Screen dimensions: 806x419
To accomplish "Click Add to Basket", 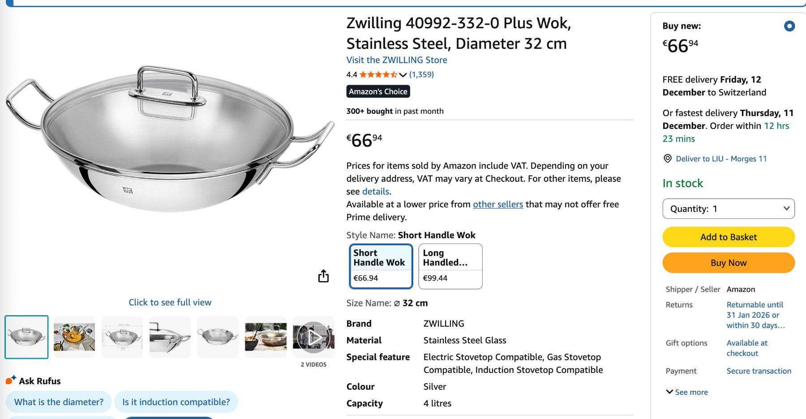I will (728, 237).
